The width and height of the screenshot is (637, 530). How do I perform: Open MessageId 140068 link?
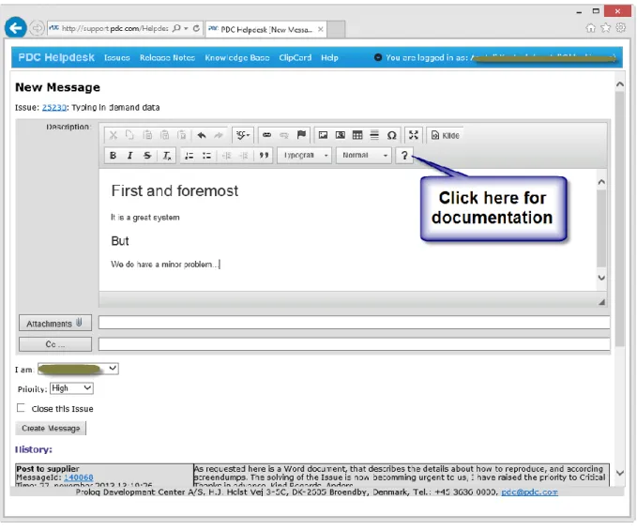pyautogui.click(x=79, y=477)
